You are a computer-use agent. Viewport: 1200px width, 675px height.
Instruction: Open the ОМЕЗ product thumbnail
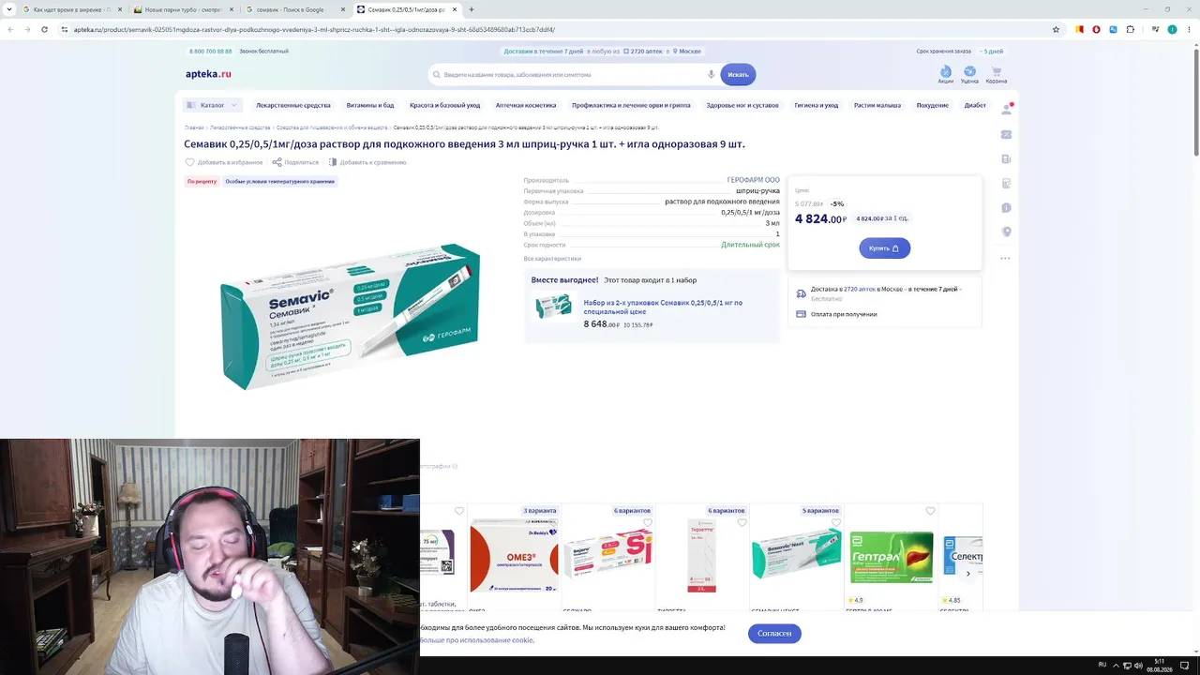click(514, 557)
